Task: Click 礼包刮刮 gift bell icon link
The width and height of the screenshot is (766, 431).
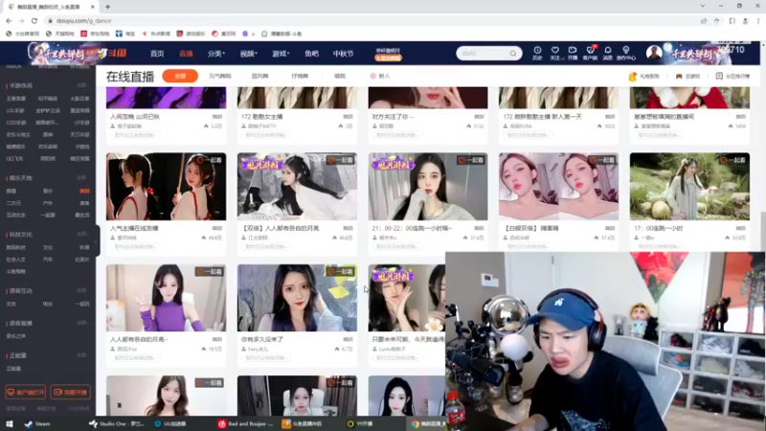Action: (643, 77)
